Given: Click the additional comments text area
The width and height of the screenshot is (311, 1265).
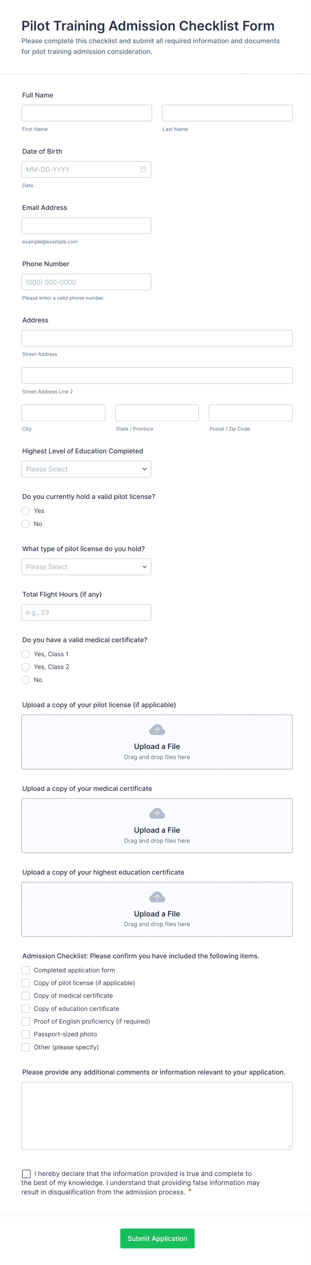Looking at the screenshot, I should 157,1115.
